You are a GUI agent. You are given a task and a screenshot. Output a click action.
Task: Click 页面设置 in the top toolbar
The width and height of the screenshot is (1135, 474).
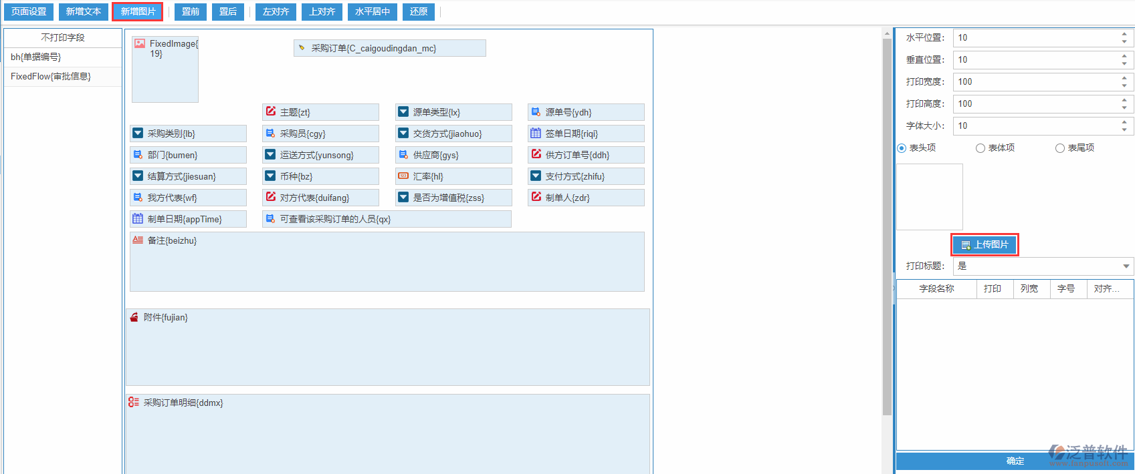[29, 11]
